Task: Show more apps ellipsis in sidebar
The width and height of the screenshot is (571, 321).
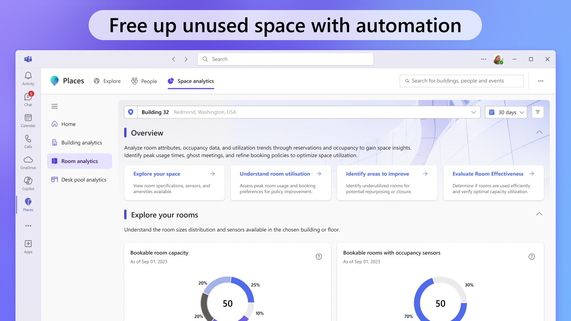Action: coord(28,226)
